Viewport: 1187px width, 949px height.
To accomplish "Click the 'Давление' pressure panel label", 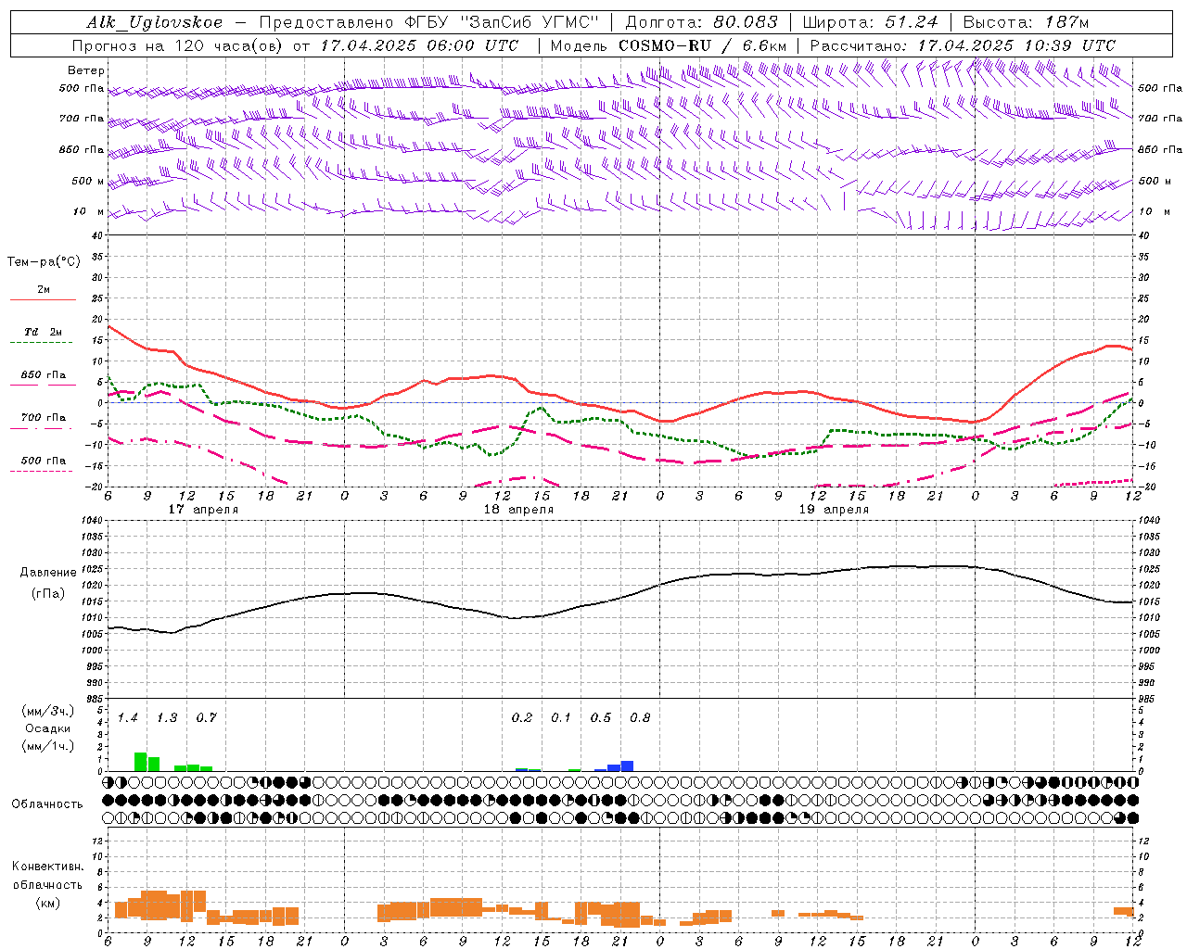I will click(x=48, y=573).
